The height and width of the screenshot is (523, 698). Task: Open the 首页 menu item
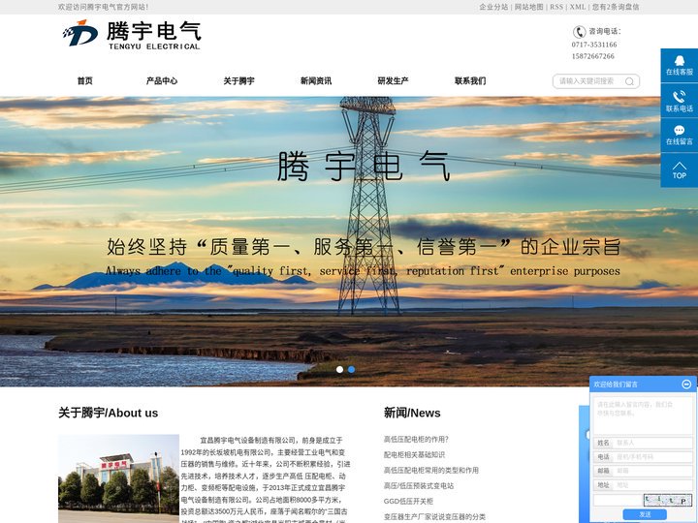[x=85, y=81]
